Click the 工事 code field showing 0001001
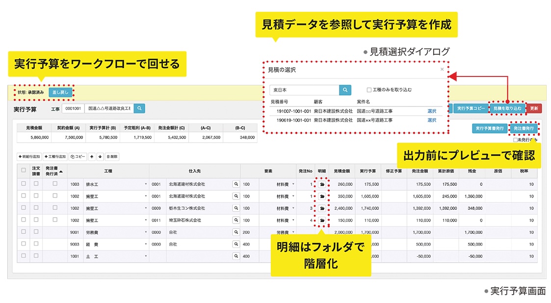The height and width of the screenshot is (303, 551). point(73,108)
